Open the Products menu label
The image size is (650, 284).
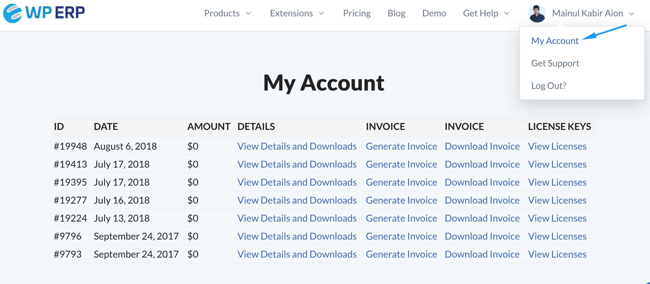pos(222,13)
